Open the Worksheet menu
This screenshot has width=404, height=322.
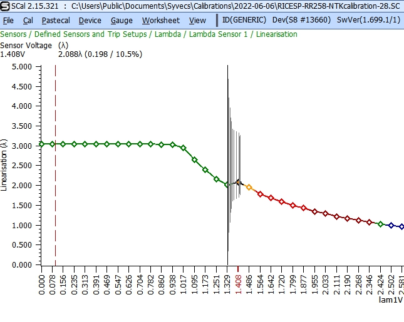161,20
